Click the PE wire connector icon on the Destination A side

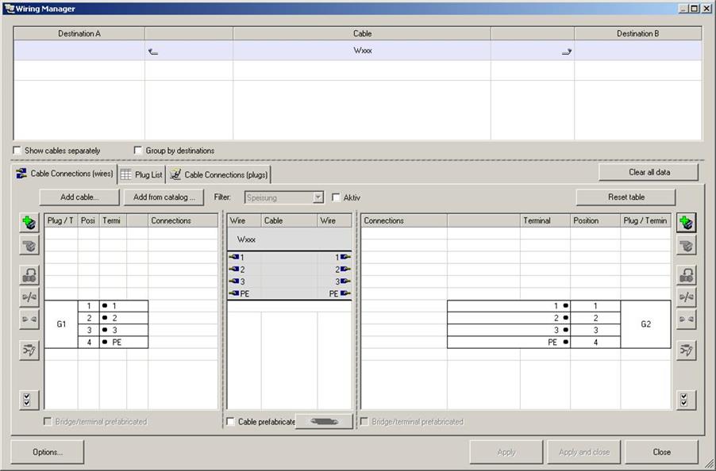(234, 293)
